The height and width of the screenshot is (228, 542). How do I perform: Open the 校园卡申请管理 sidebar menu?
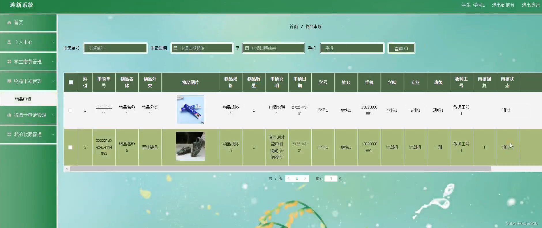click(28, 115)
